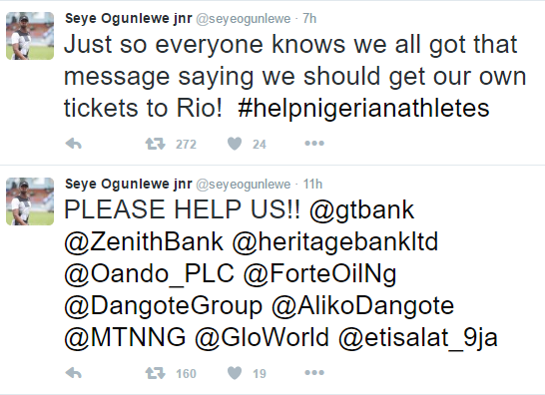Click the @heritagebankltd mention
This screenshot has width=545, height=395.
[335, 242]
